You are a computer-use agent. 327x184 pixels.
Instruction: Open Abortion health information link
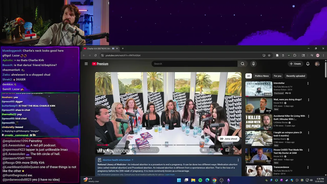tap(118, 160)
